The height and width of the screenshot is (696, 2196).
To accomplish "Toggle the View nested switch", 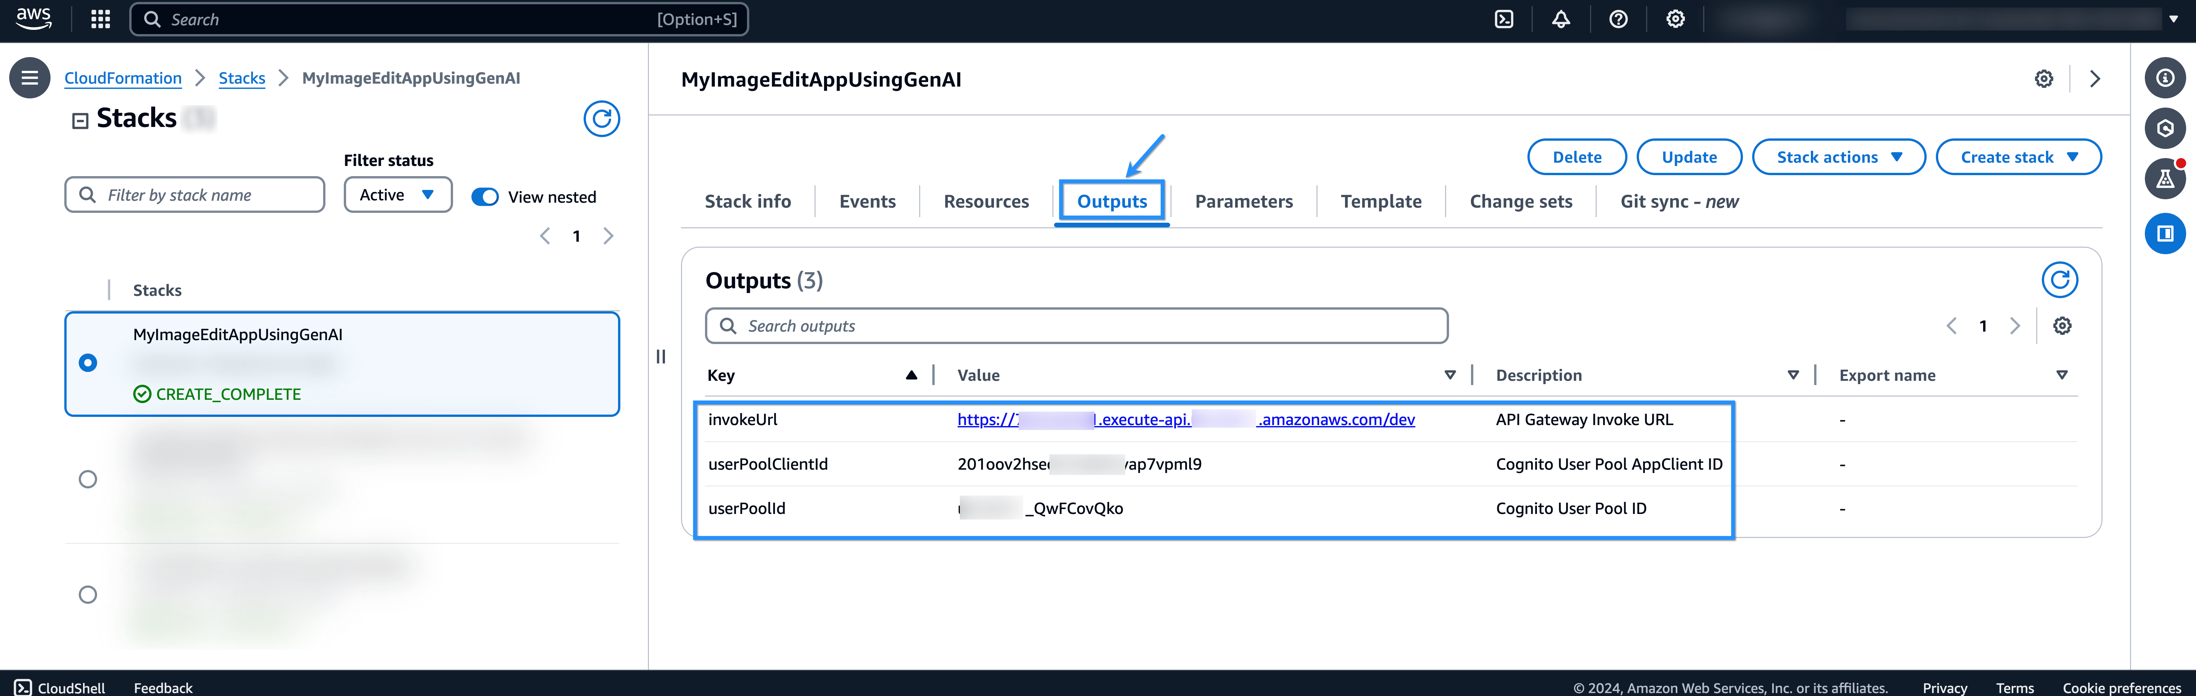I will (485, 197).
